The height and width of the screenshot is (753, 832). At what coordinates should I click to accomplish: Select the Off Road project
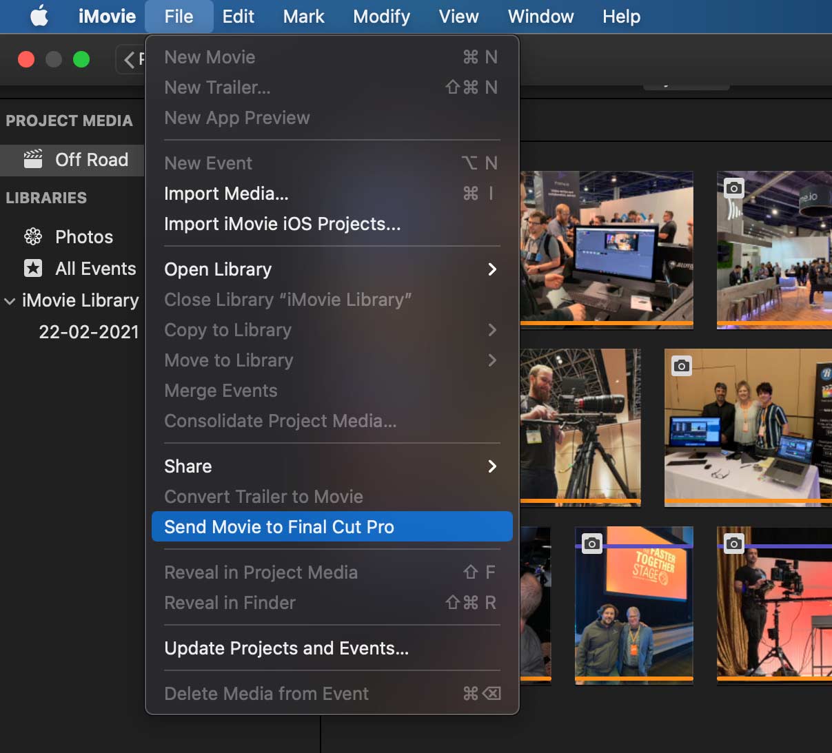(72, 160)
